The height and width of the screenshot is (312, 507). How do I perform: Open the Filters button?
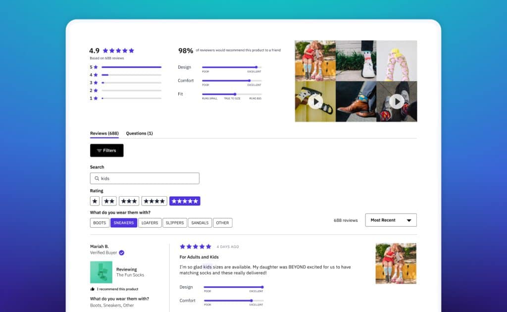107,151
